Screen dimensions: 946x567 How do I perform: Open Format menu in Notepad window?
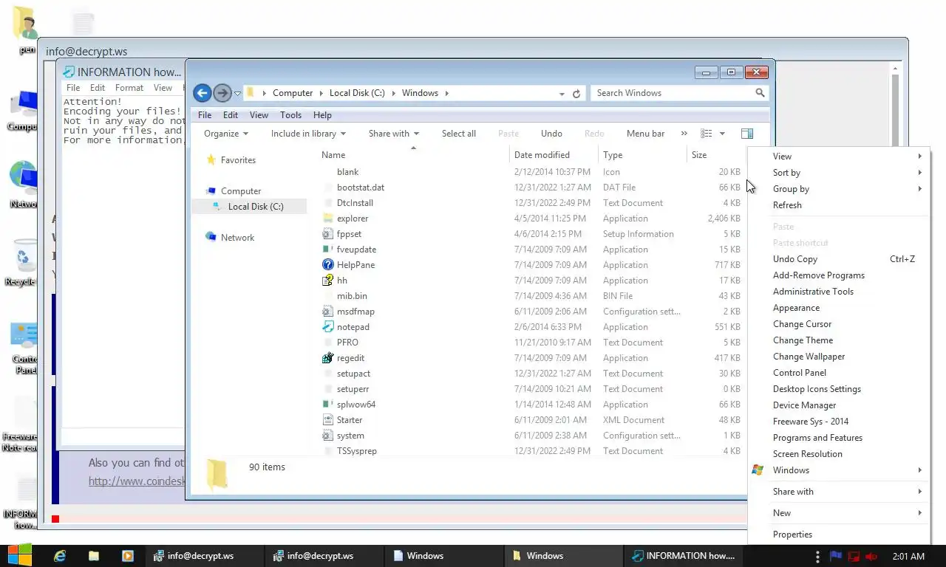pyautogui.click(x=129, y=88)
